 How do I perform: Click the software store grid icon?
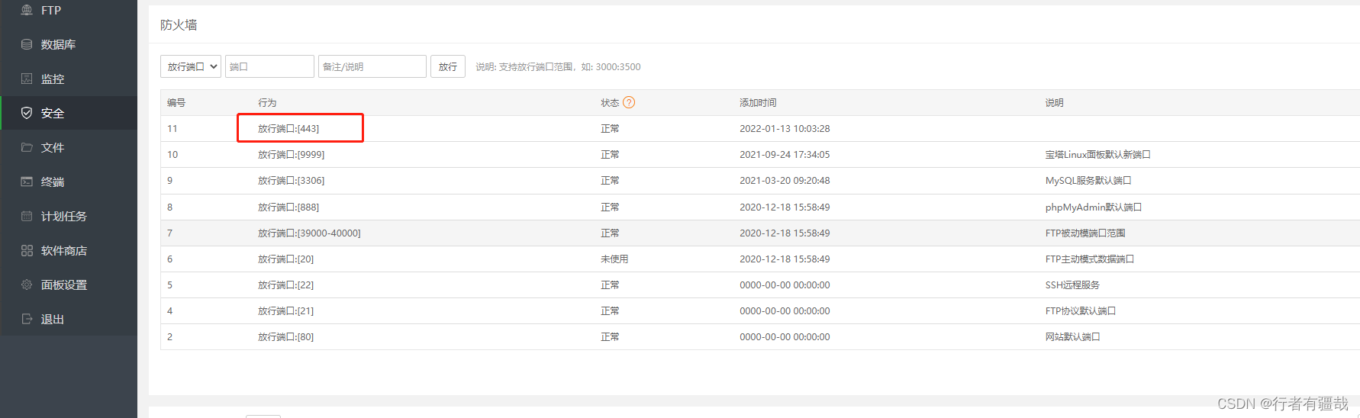pos(27,250)
